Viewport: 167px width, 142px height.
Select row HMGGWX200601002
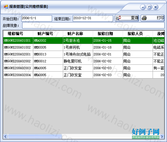tap(84, 47)
